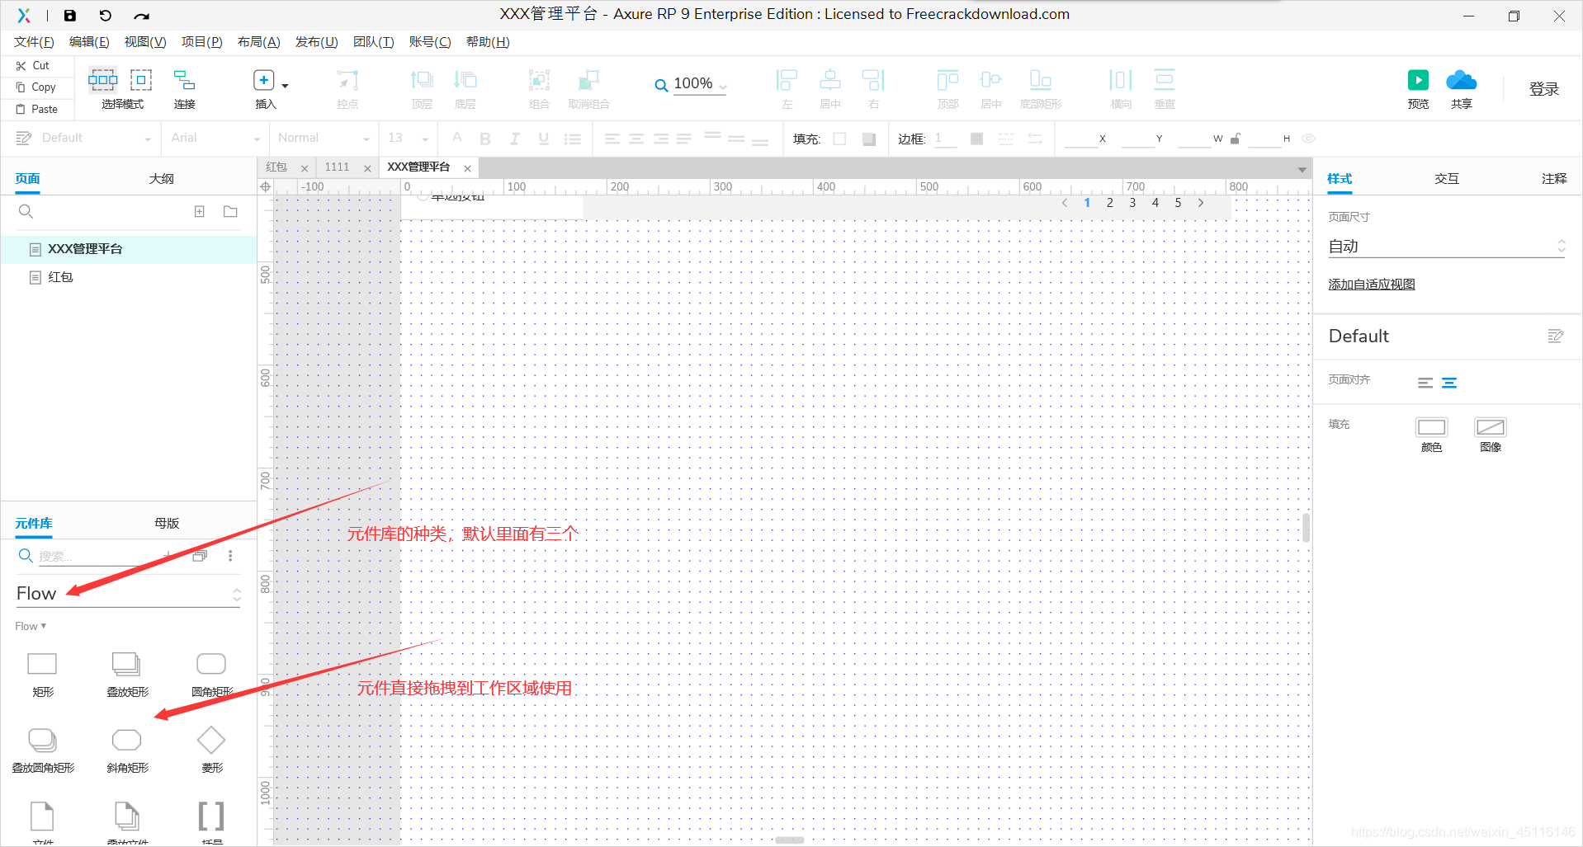Toggle the aspect ratio lock icon
This screenshot has height=847, width=1583.
click(x=1236, y=139)
